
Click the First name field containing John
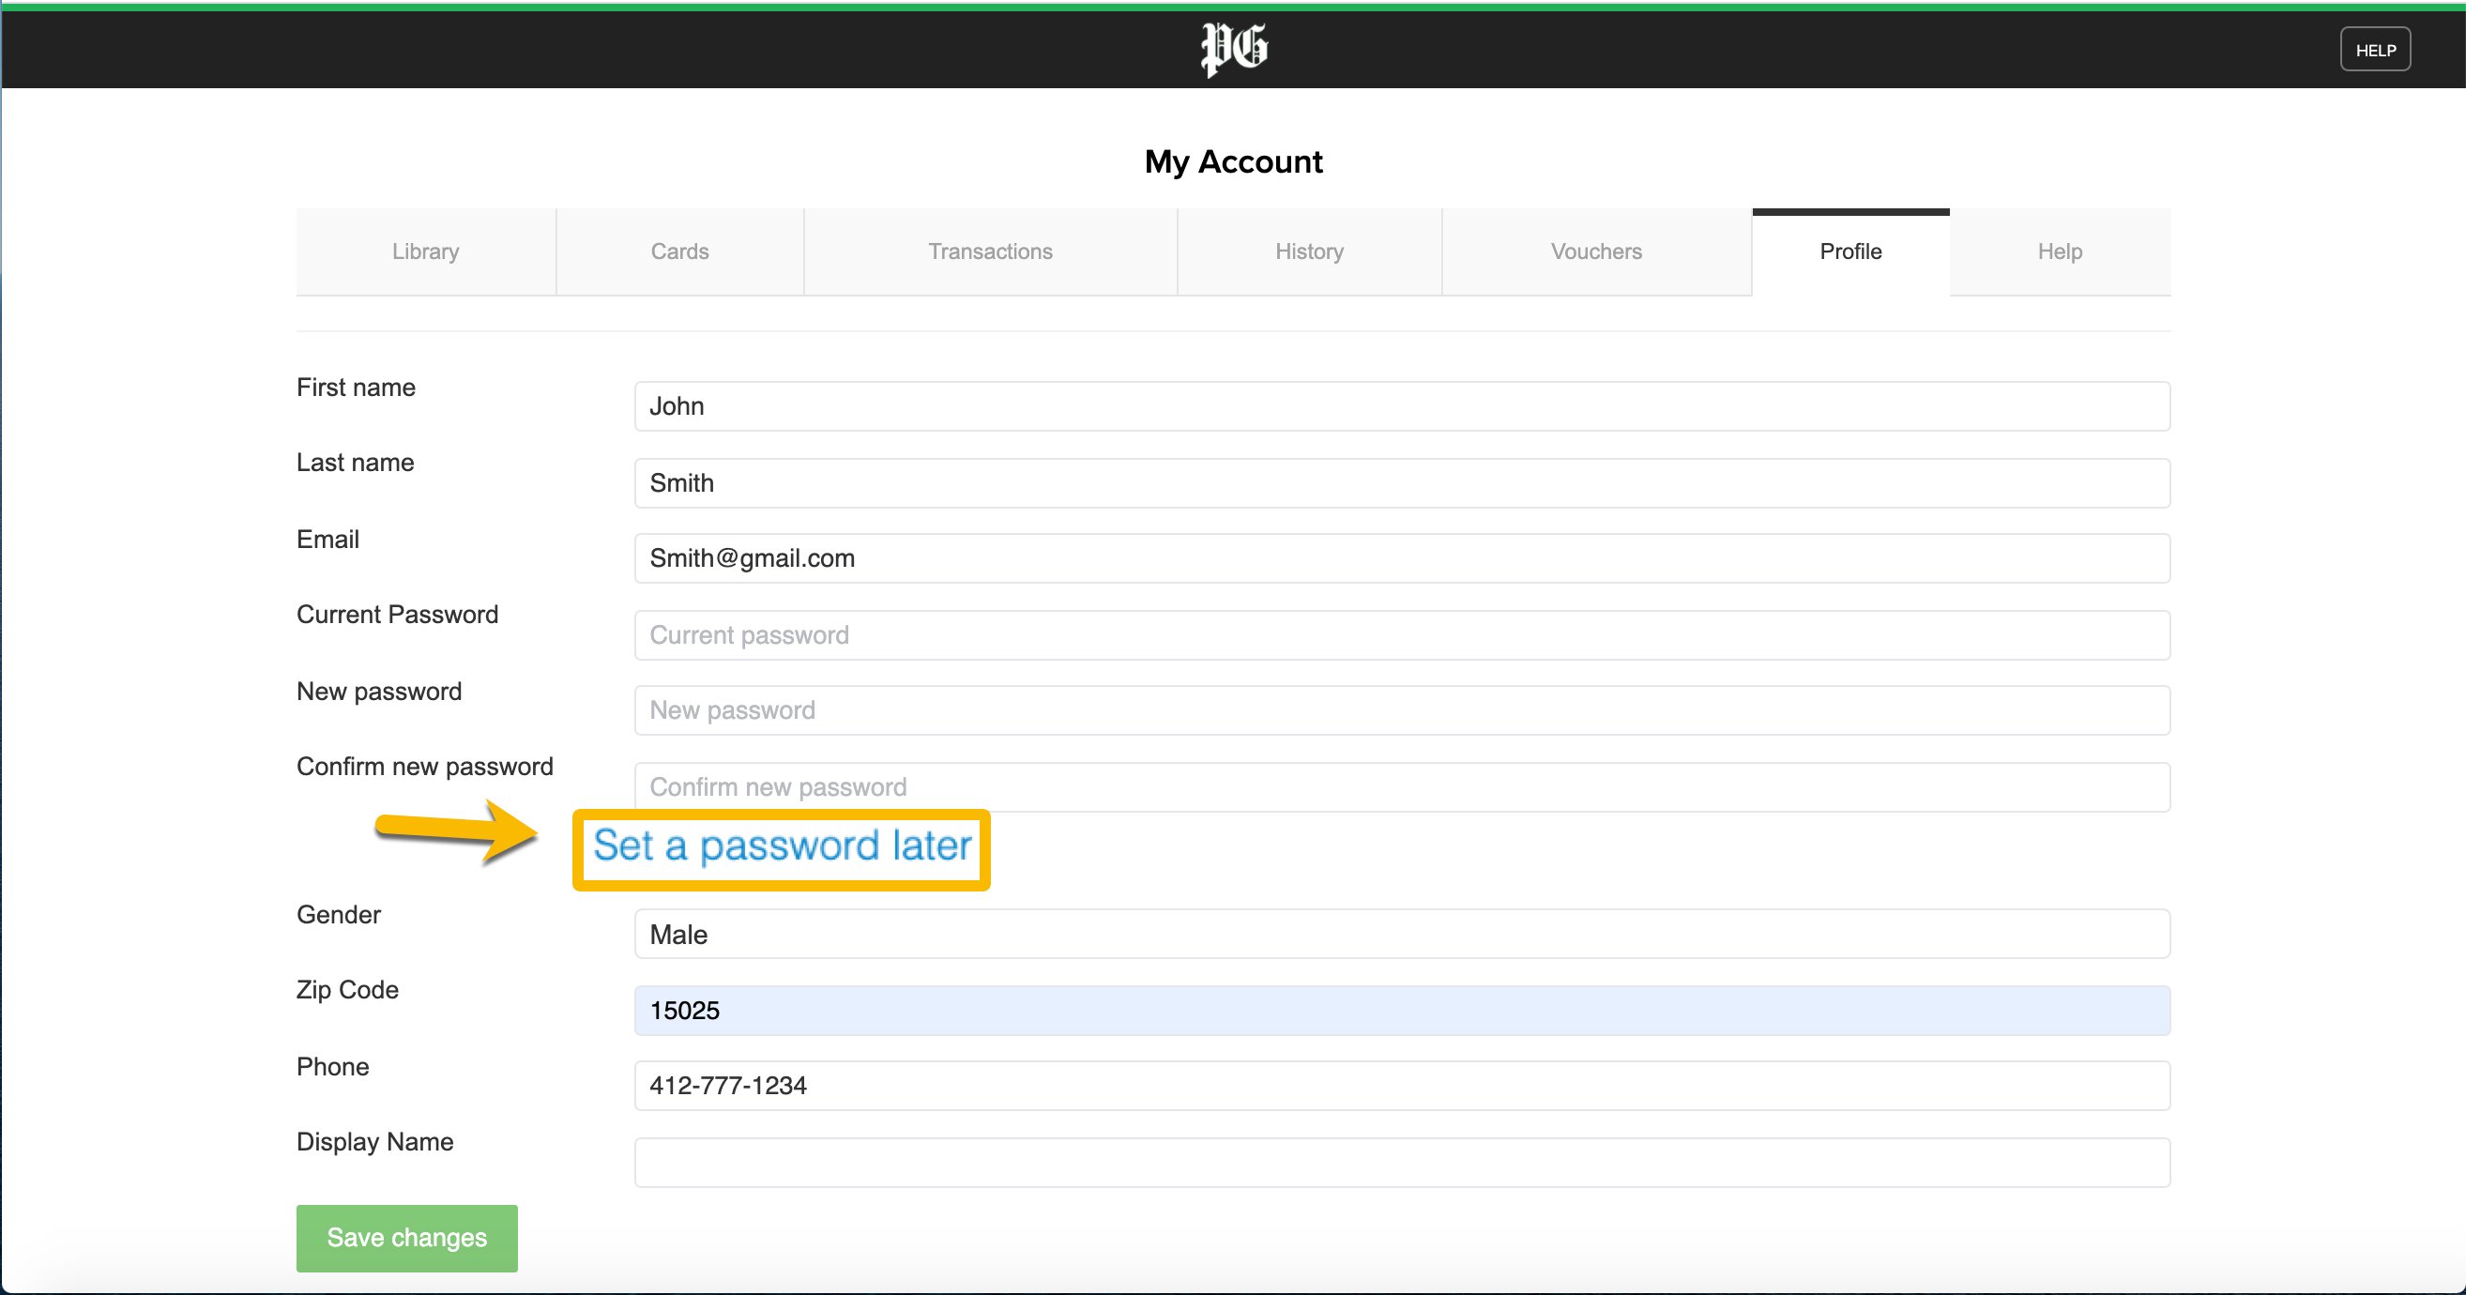1401,406
